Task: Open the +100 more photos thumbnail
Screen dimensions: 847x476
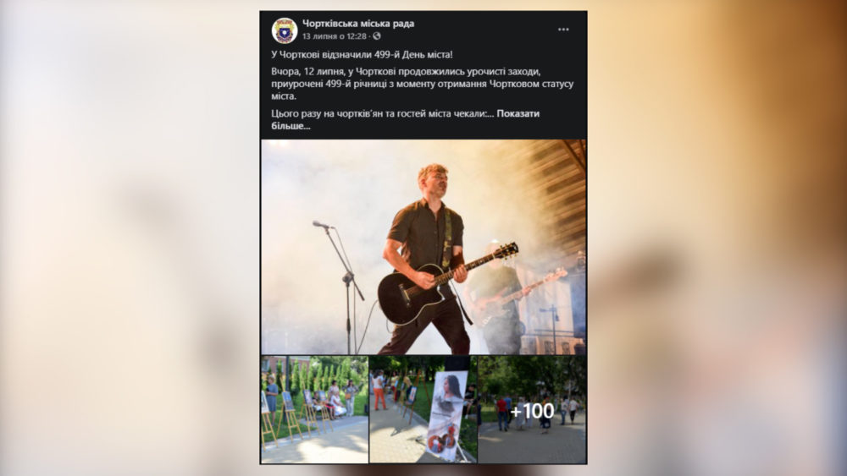Action: 532,409
